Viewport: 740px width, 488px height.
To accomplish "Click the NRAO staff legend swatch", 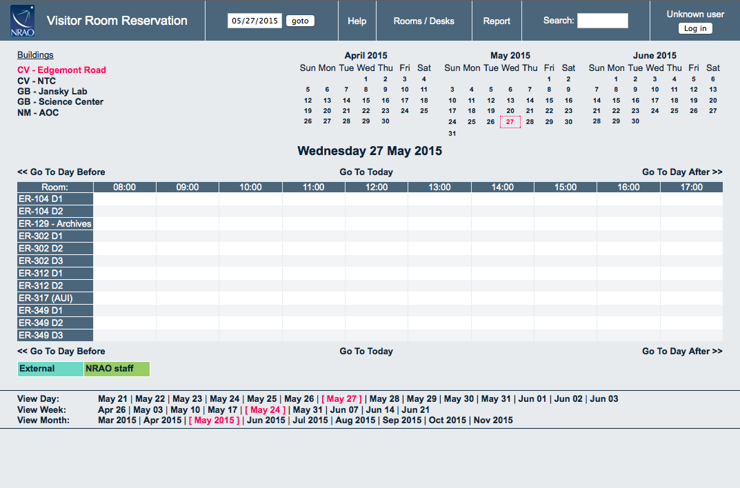I will (117, 369).
